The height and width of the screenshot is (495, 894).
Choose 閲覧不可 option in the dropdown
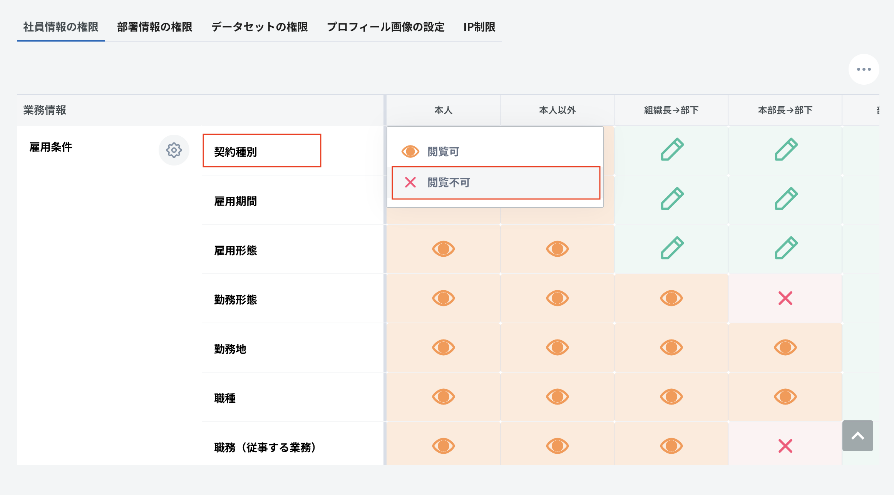pyautogui.click(x=448, y=182)
